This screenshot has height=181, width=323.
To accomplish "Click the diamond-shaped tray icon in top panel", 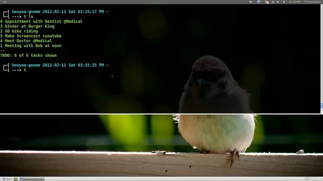I will [251, 2].
